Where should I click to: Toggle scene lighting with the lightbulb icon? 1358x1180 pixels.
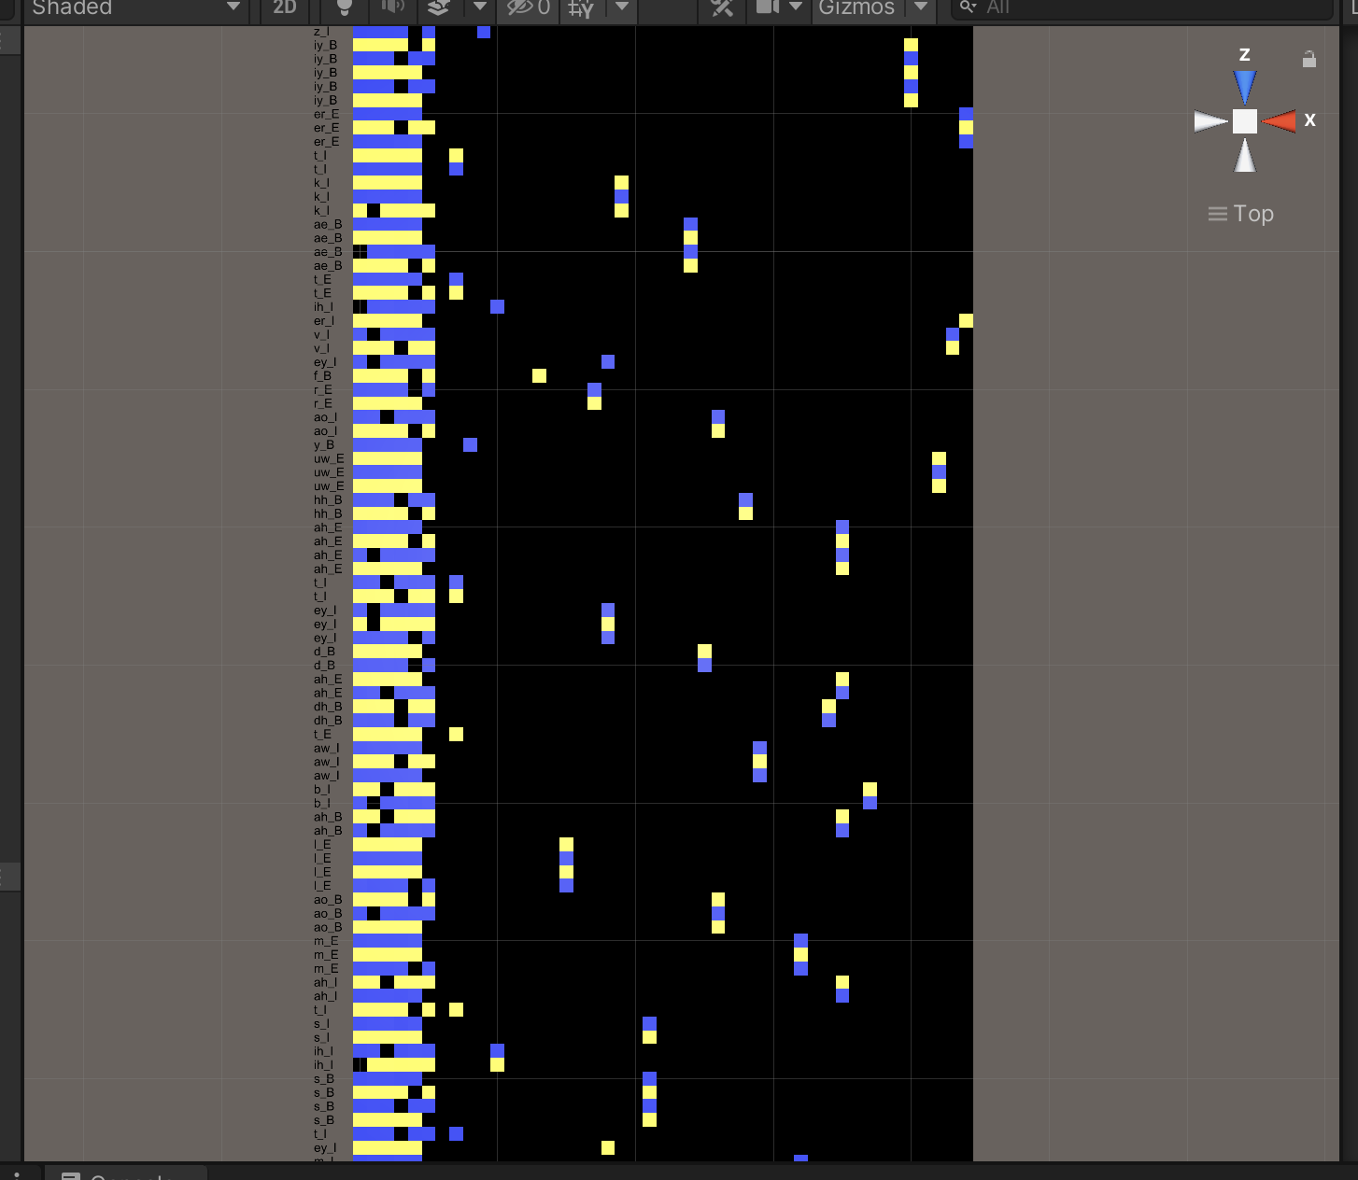click(344, 7)
